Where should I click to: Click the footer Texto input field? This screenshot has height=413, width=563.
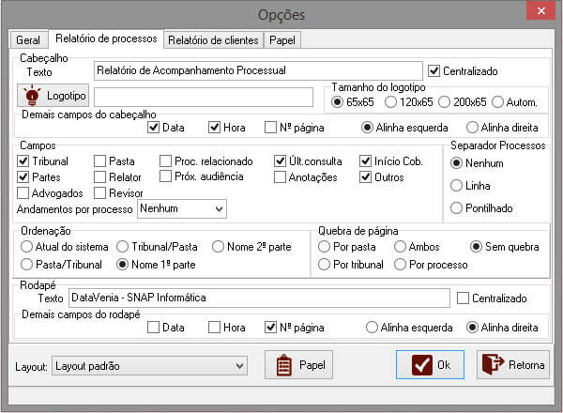tap(259, 298)
